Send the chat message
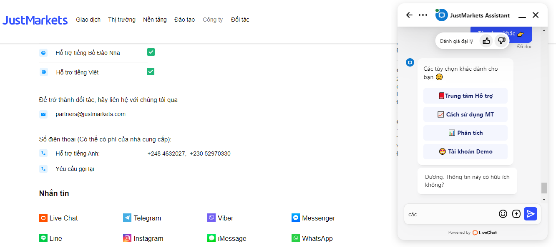This screenshot has height=250, width=556. [531, 214]
